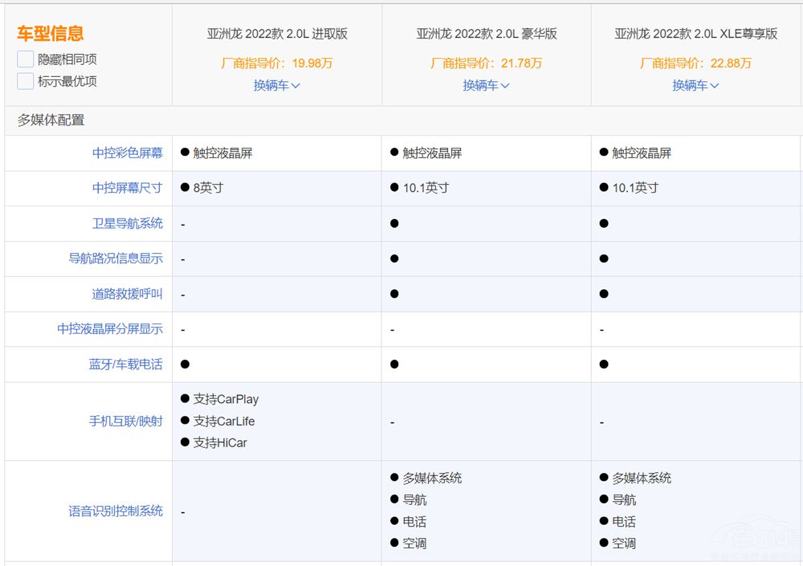803x566 pixels.
Task: Enable the 隐藏相同项 checkbox
Action: click(24, 59)
